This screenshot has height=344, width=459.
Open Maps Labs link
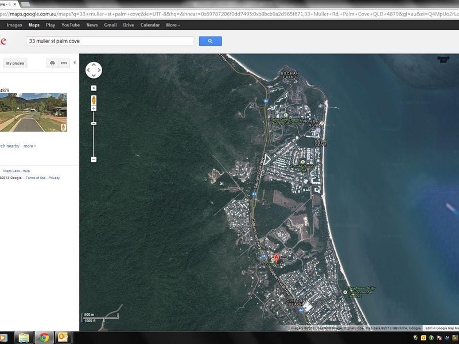click(11, 171)
